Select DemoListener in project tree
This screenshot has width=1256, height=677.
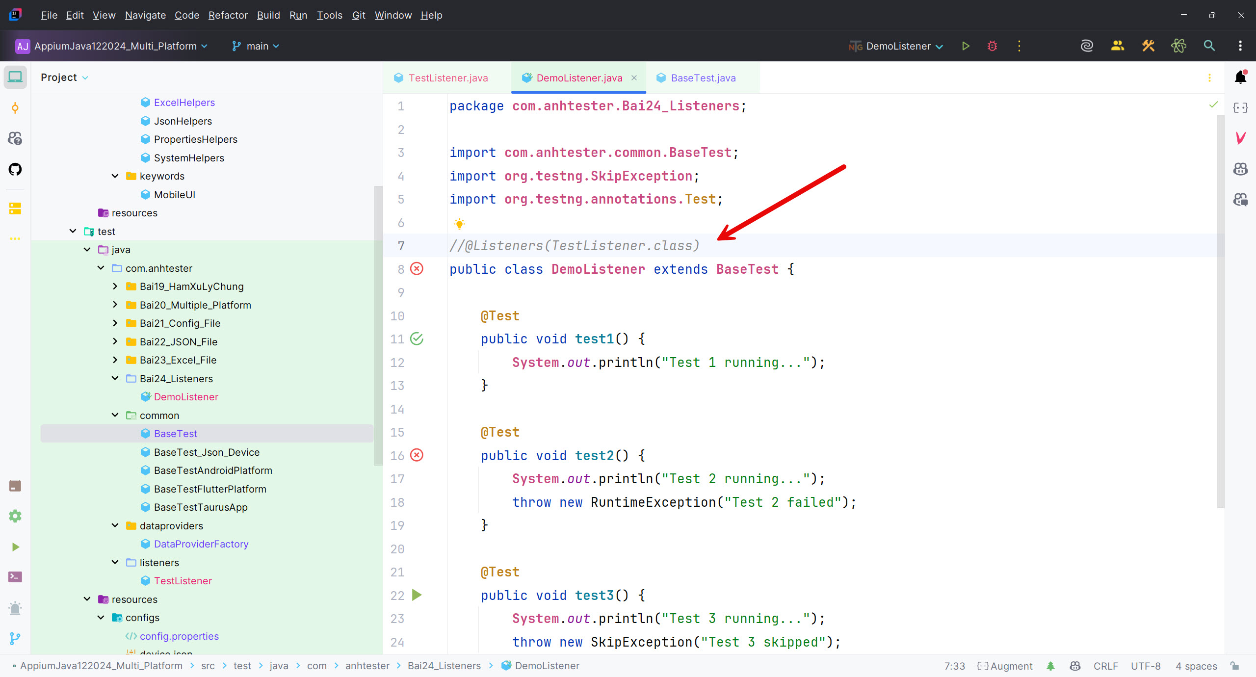coord(186,397)
